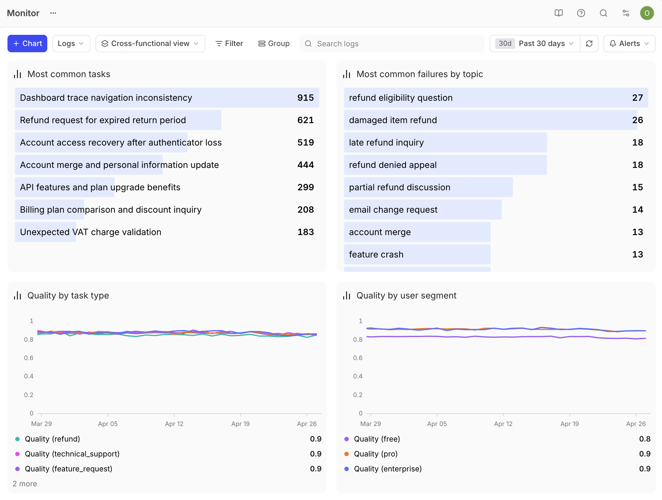Click Quality by user segment chart icon

click(x=347, y=295)
